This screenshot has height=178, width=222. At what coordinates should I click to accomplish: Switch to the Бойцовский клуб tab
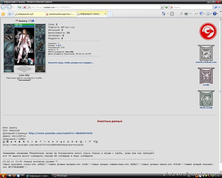tap(30, 14)
